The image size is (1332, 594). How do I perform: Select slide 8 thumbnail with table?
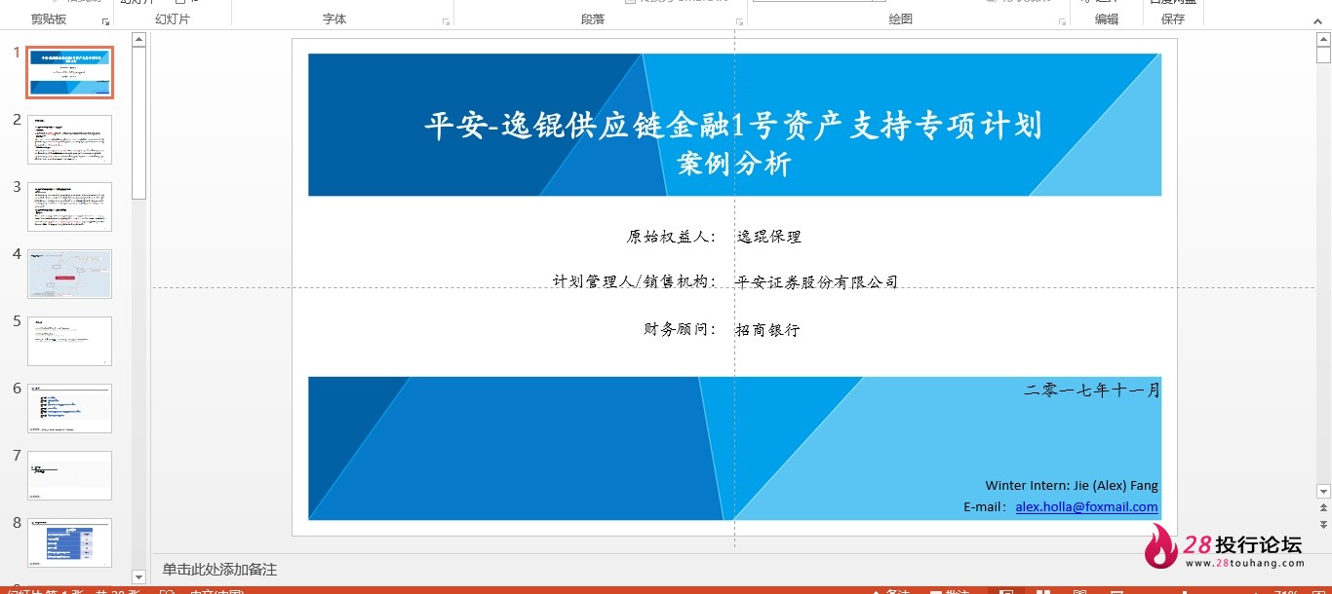pos(69,542)
